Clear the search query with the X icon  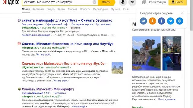94,2
